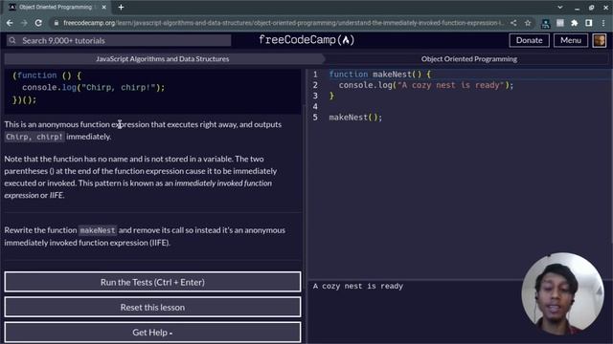This screenshot has width=613, height=344.
Task: Click the browser forward arrow
Action: point(24,23)
